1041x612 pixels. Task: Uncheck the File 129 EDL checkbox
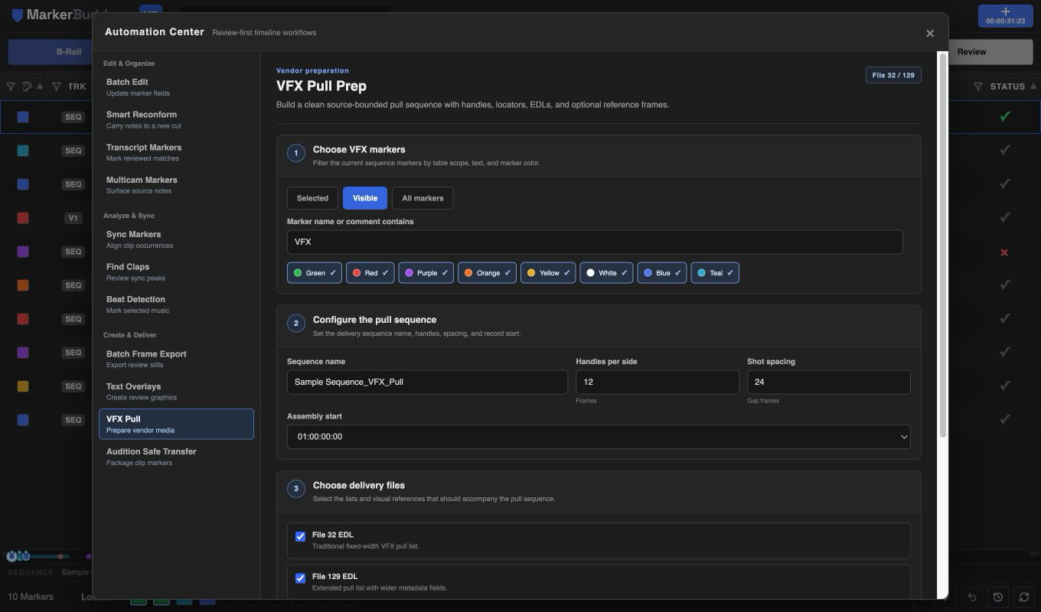[300, 578]
